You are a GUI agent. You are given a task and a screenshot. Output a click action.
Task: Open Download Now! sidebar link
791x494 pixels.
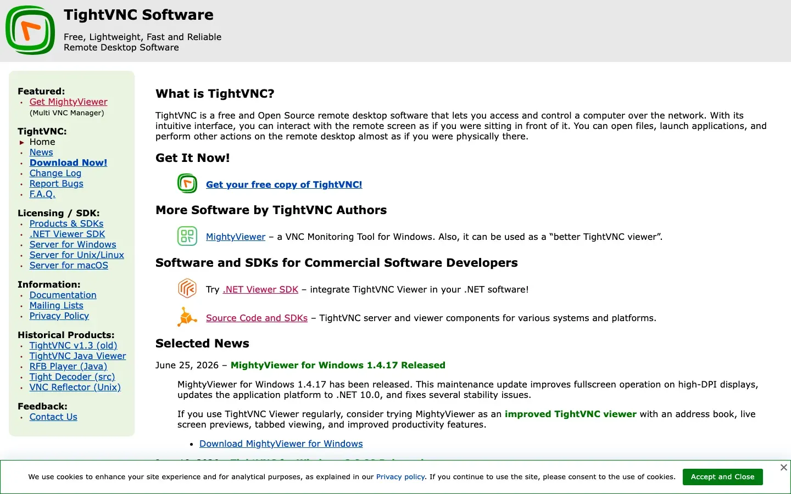[68, 162]
